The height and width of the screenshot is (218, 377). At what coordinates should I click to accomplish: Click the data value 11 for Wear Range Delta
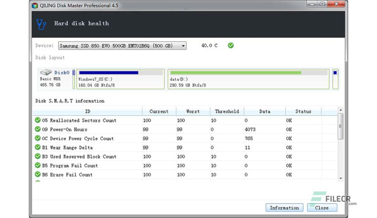click(x=248, y=148)
